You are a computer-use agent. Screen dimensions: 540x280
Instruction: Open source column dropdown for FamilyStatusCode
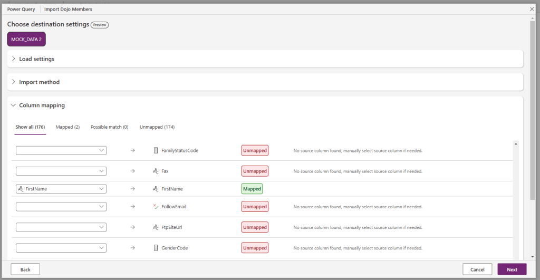[61, 151]
